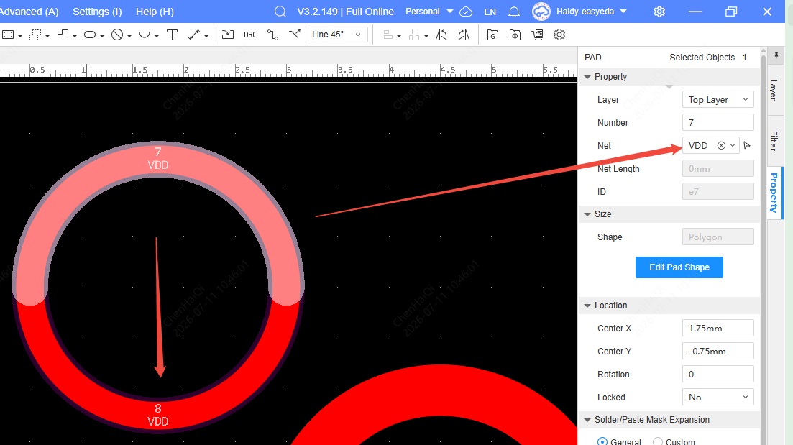This screenshot has width=793, height=445.
Task: Clear the VDD net value
Action: click(721, 146)
